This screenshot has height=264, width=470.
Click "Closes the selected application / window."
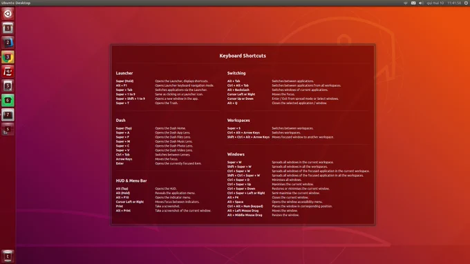299,103
